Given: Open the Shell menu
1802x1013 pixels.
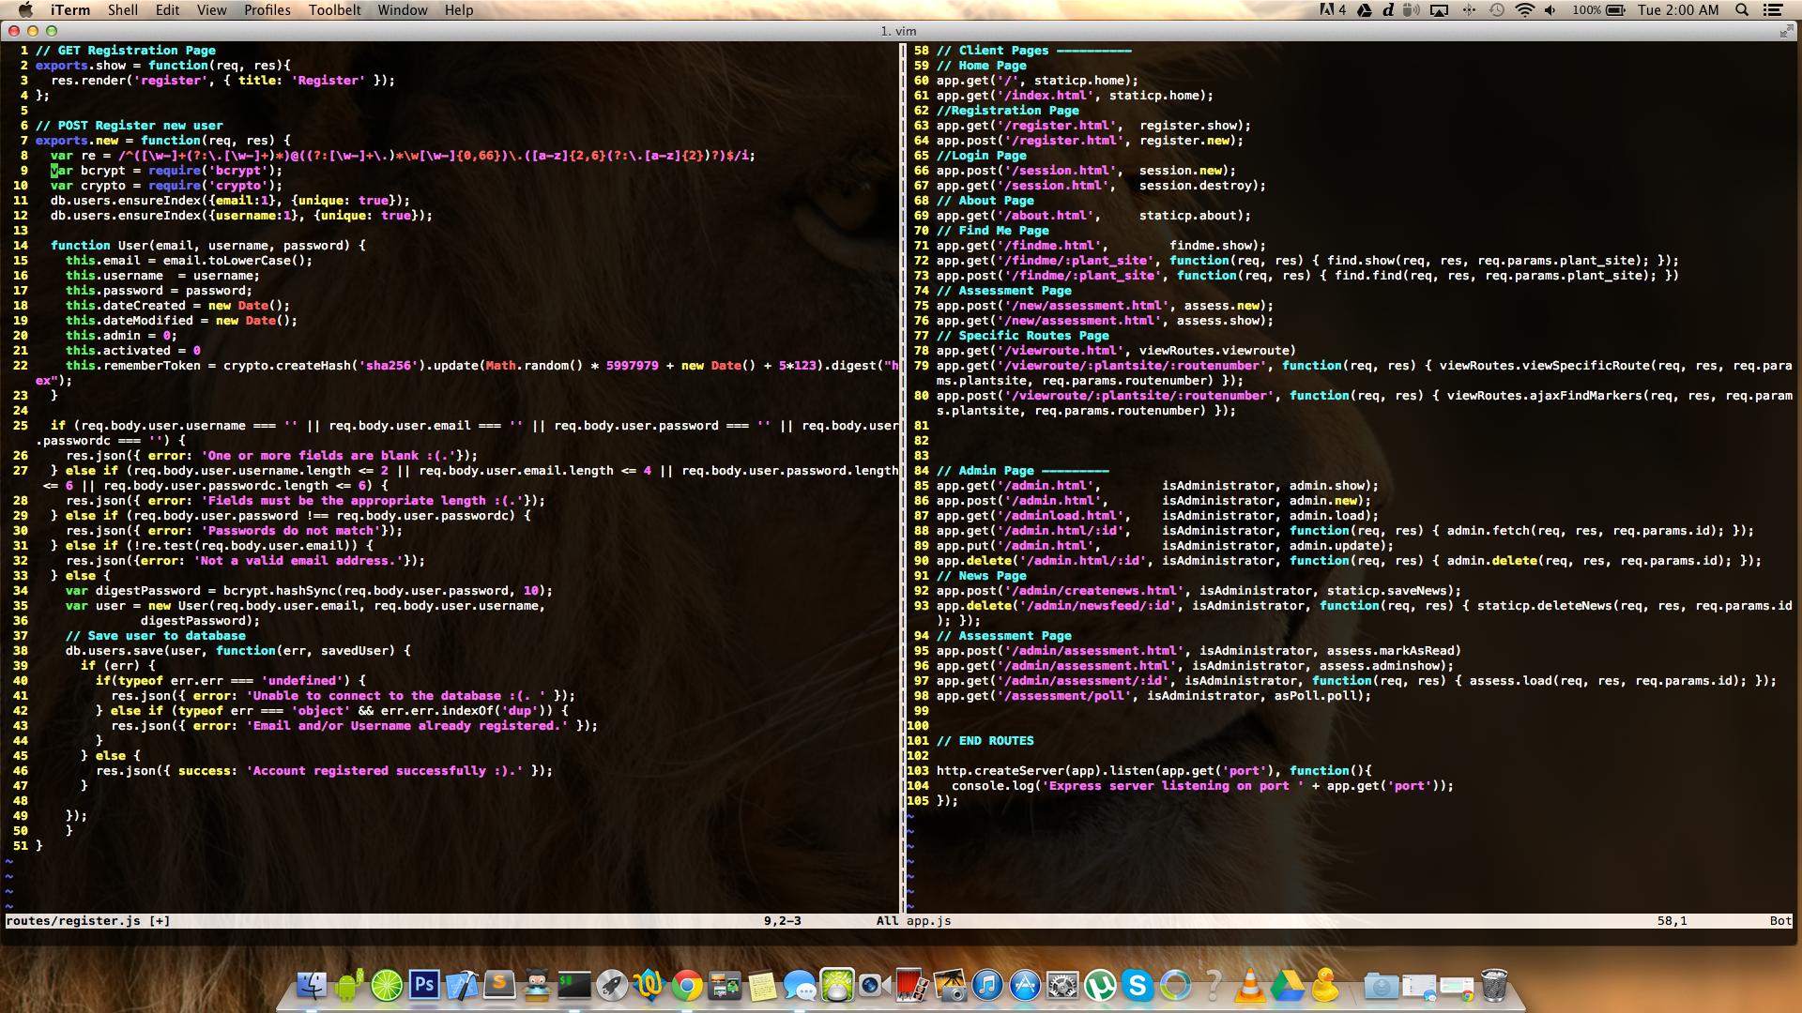Looking at the screenshot, I should point(123,9).
